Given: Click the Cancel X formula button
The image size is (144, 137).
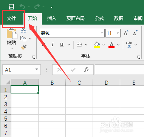Looking at the screenshot, I should point(59,70).
